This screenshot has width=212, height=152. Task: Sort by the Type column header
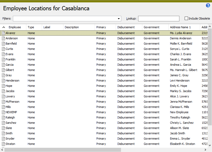coord(31,27)
